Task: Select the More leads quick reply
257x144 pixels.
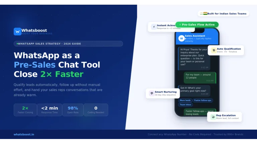Action: tap(185, 100)
